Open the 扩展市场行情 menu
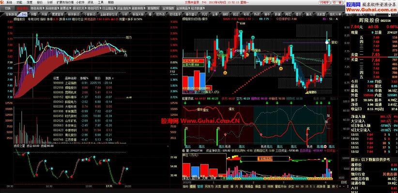The width and height of the screenshot is (398, 193). point(65,2)
